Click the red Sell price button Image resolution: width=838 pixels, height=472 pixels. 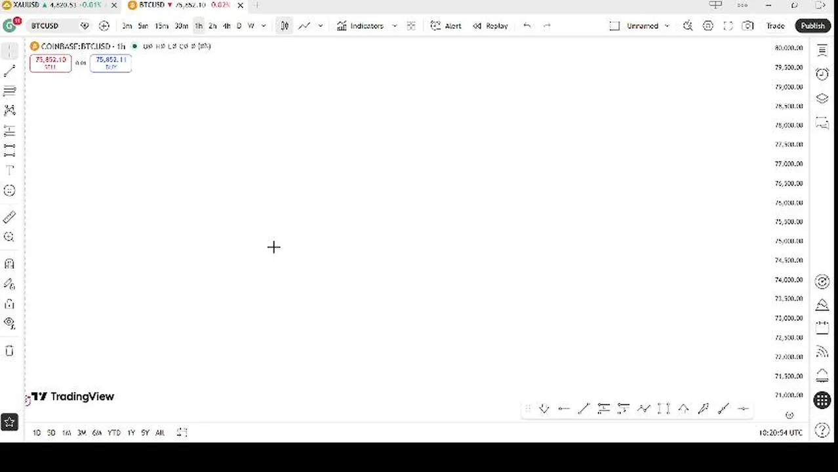click(x=50, y=63)
